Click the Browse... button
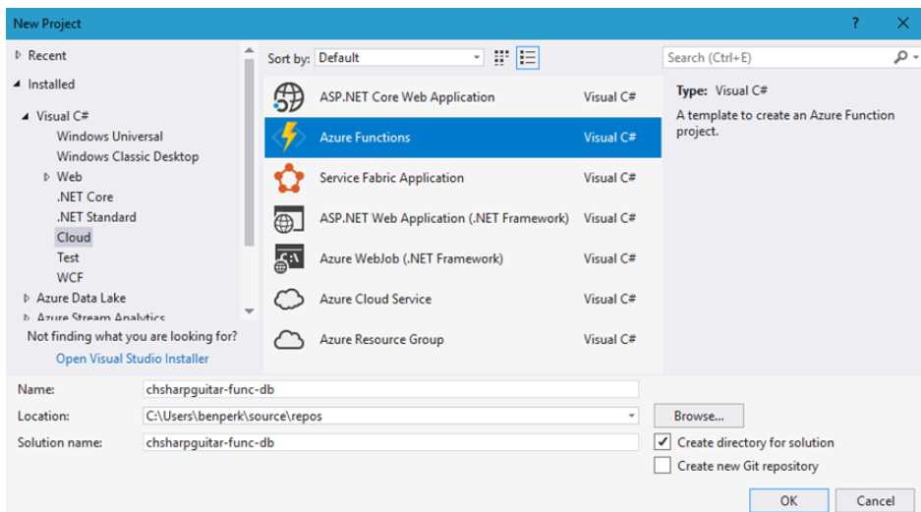 (699, 416)
